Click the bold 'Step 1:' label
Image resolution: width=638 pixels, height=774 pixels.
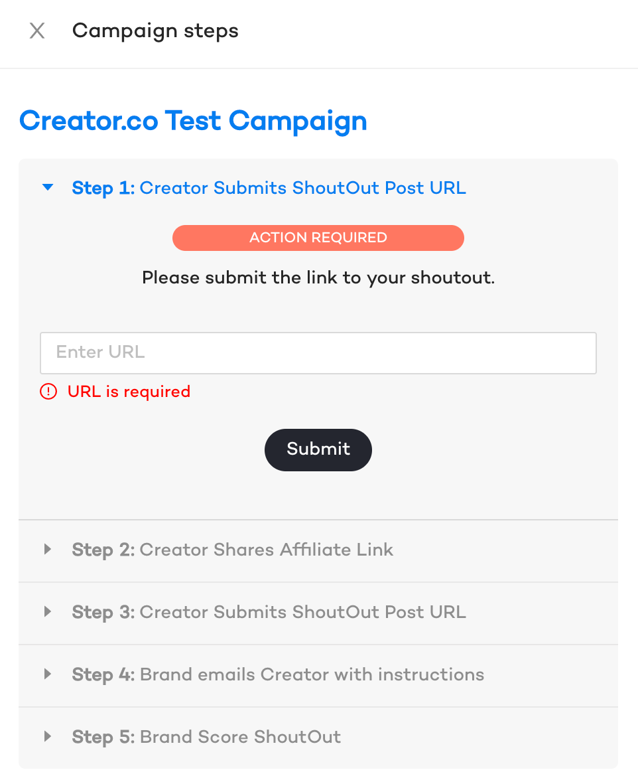(103, 188)
